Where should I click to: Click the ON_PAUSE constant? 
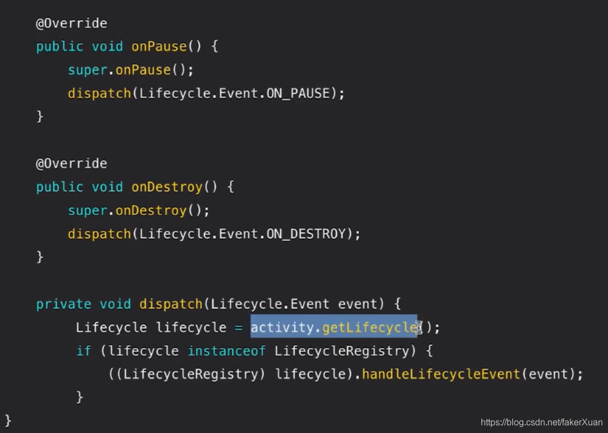[x=299, y=93]
